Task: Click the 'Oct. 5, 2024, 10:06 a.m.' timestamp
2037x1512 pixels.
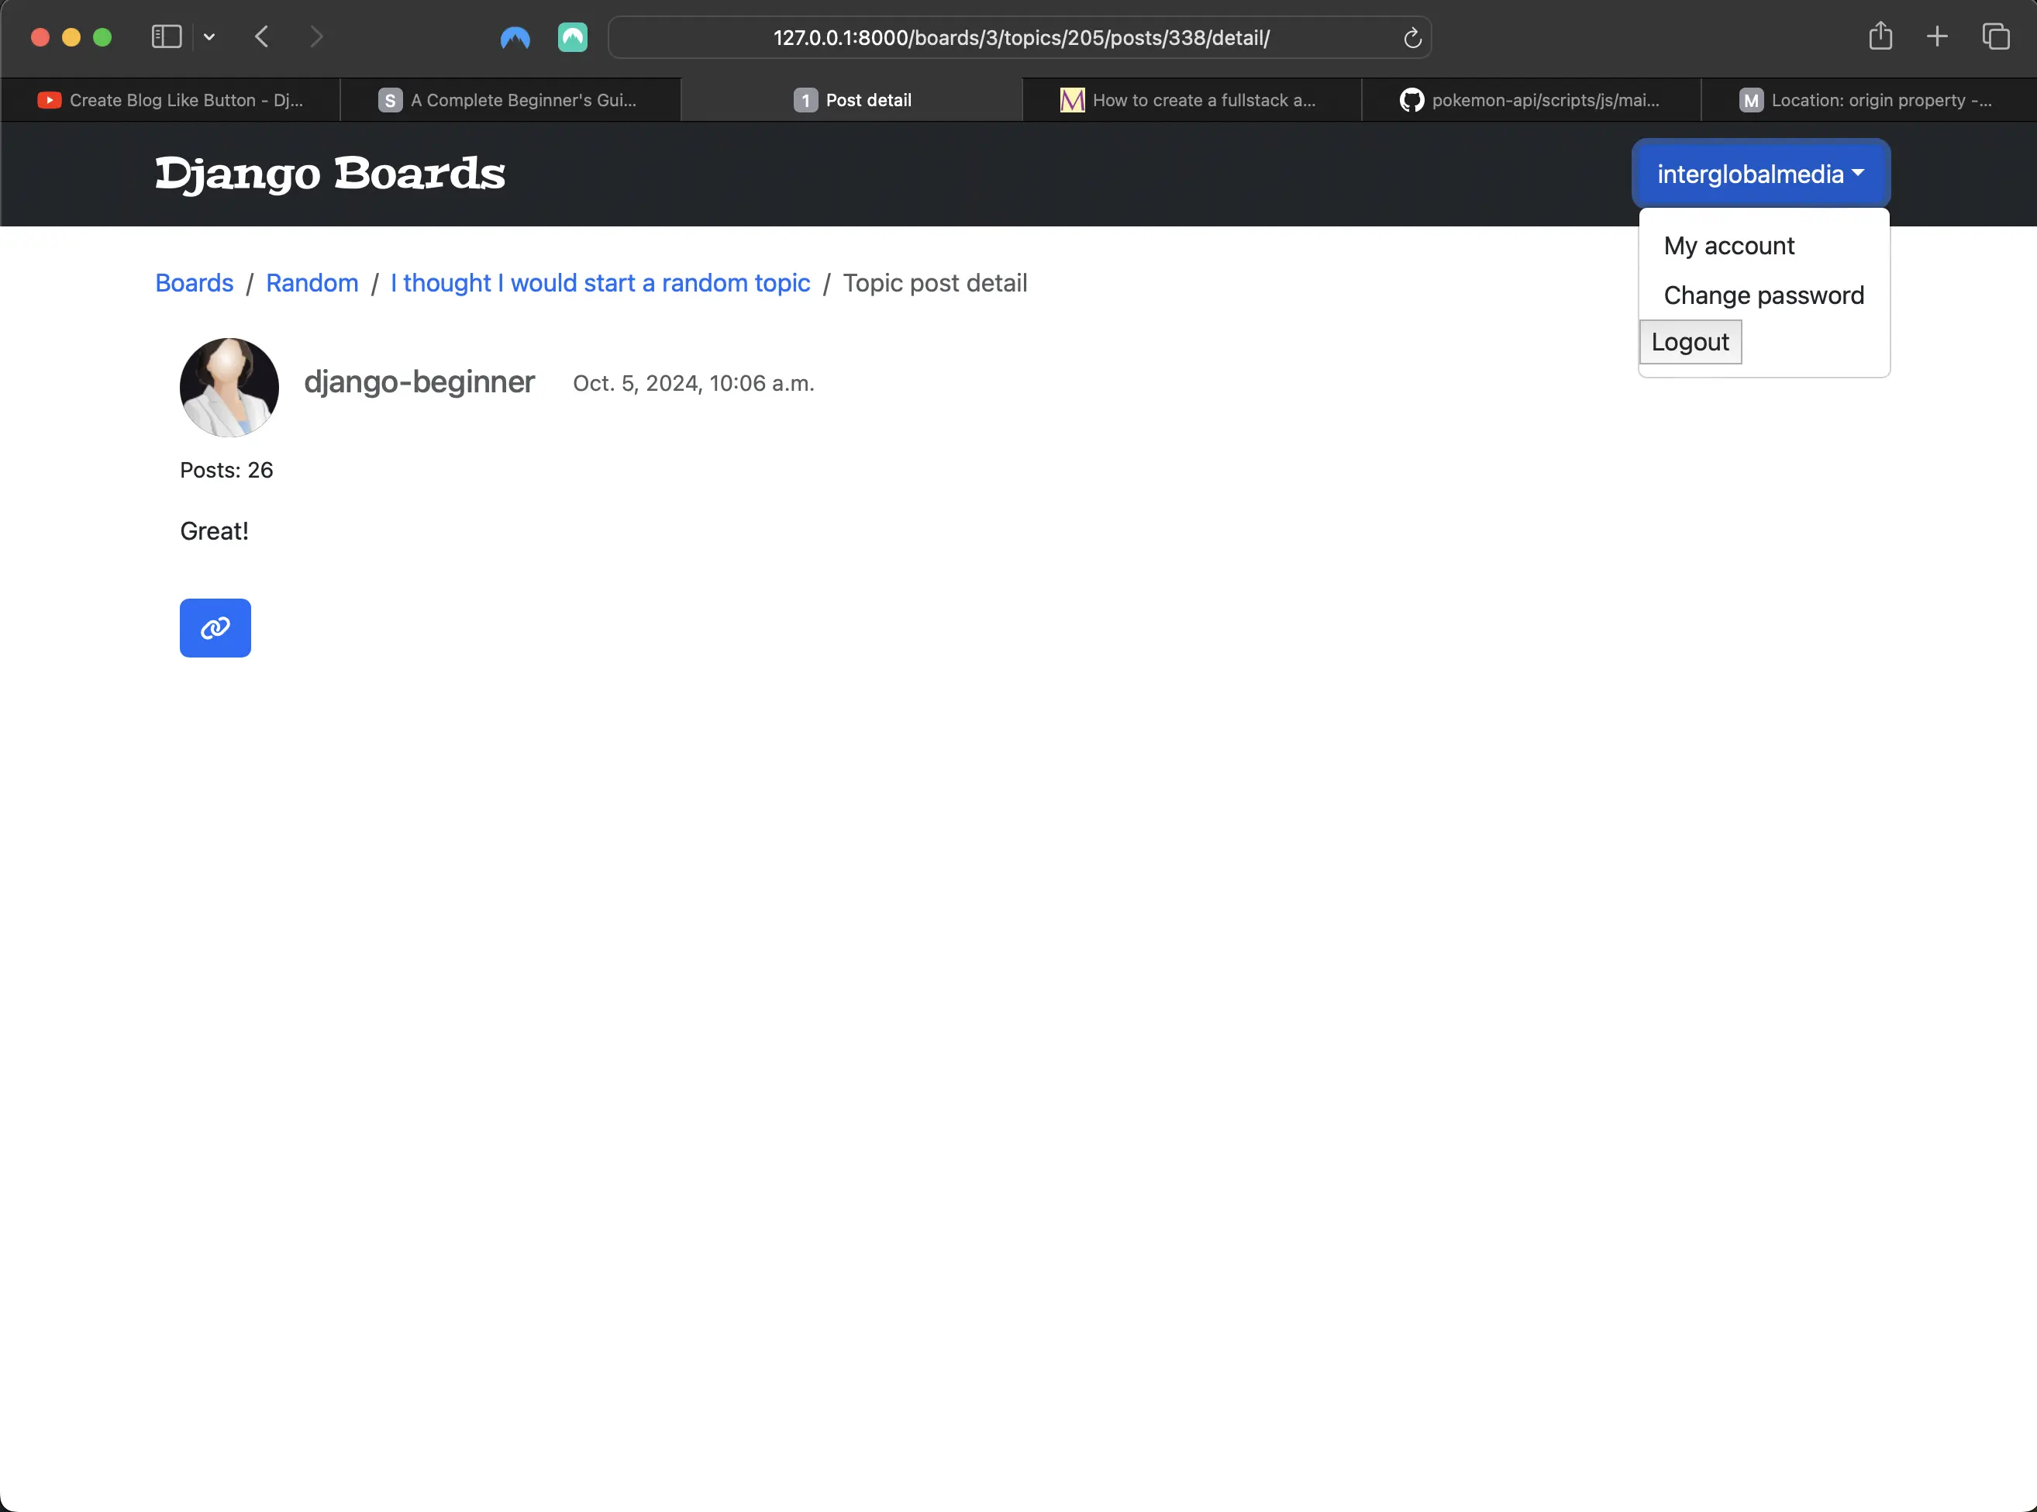Action: [x=693, y=384]
